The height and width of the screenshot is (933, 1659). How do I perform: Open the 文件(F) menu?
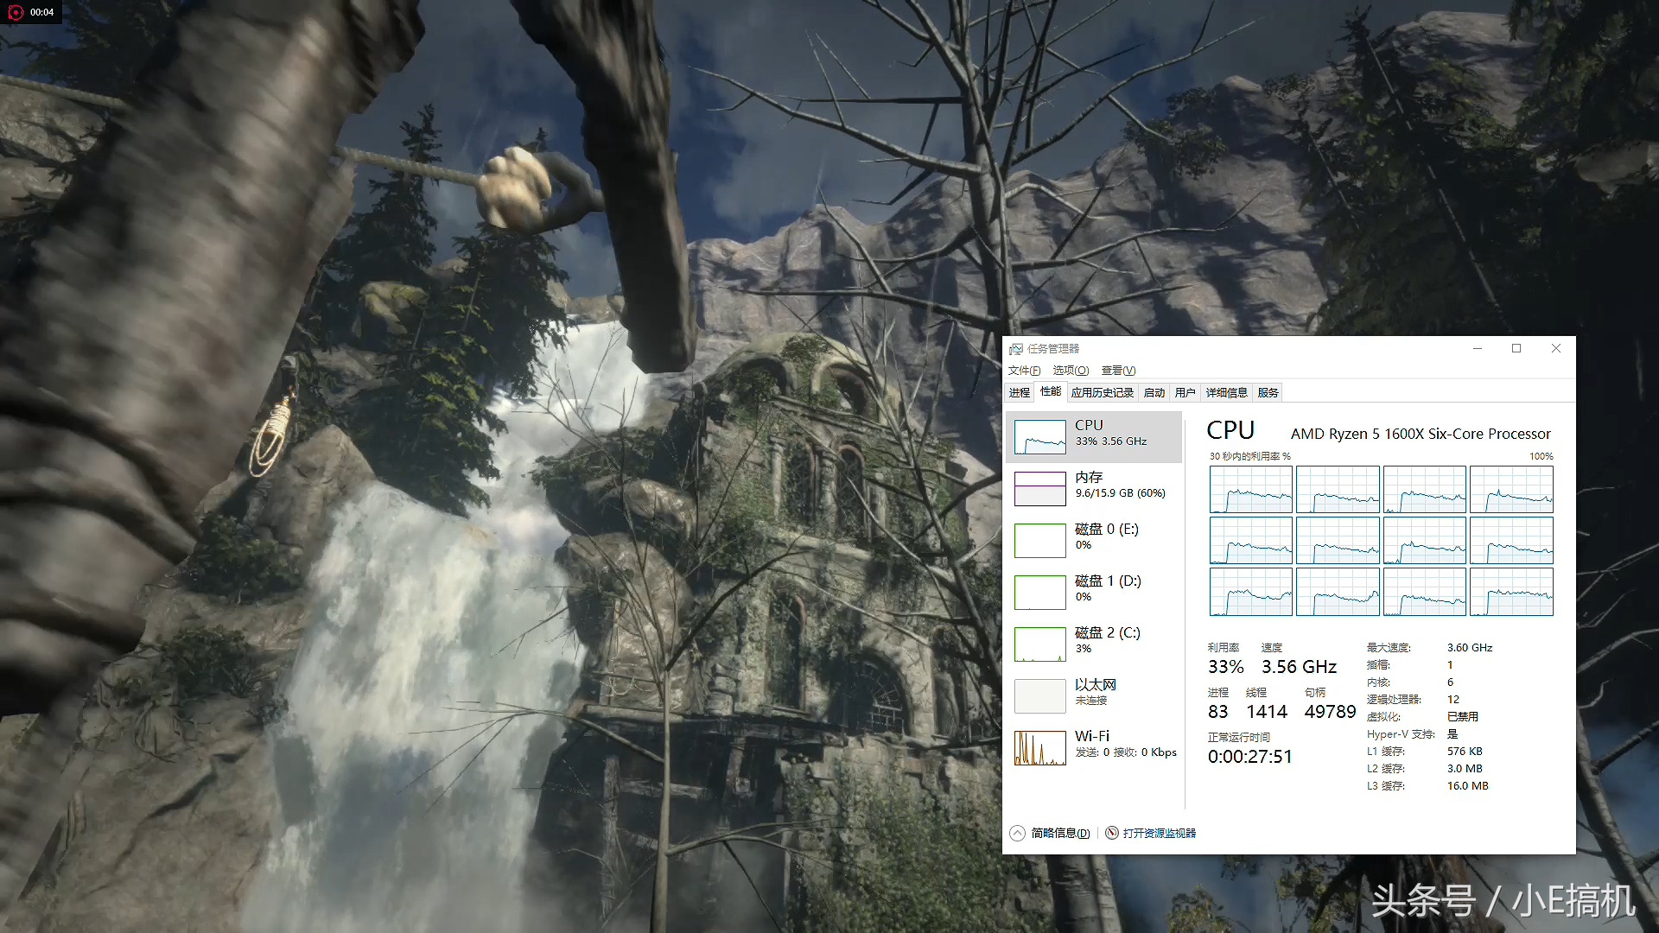tap(1024, 371)
